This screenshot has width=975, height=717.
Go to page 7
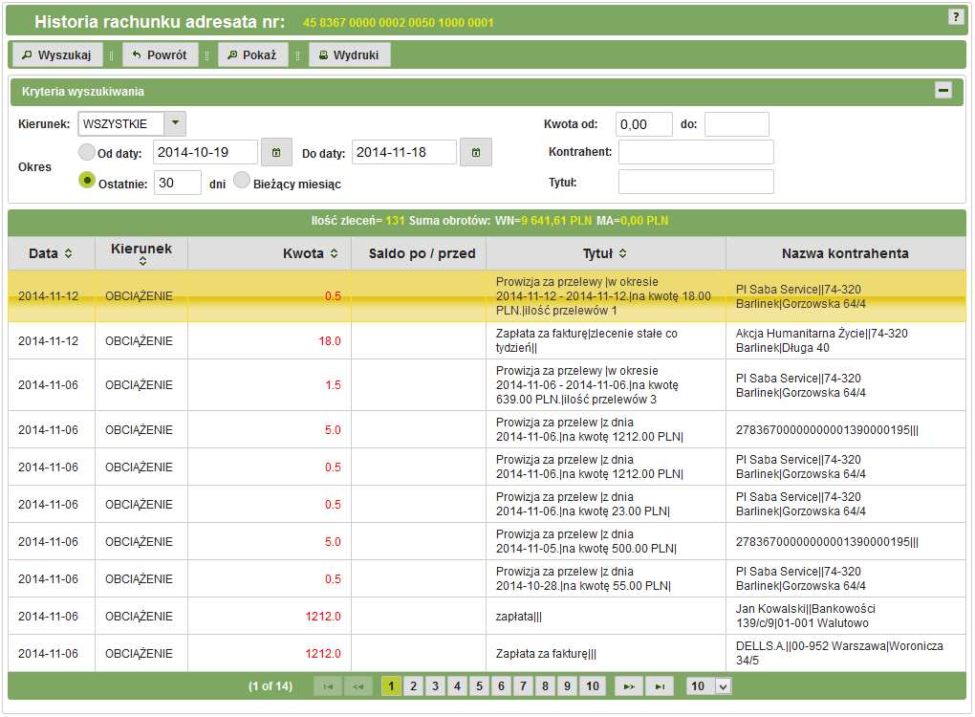point(523,686)
